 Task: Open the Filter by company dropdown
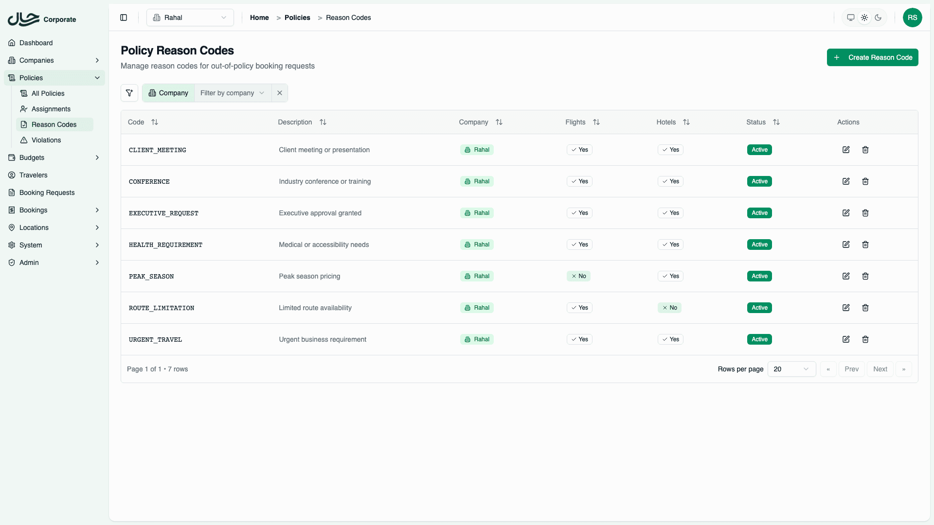click(x=232, y=93)
